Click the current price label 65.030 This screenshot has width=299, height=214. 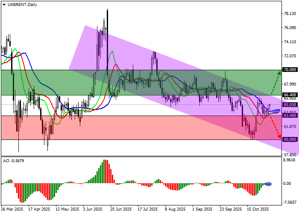tap(290, 105)
